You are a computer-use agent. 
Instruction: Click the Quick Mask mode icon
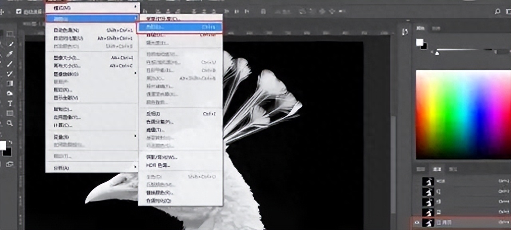(x=10, y=164)
